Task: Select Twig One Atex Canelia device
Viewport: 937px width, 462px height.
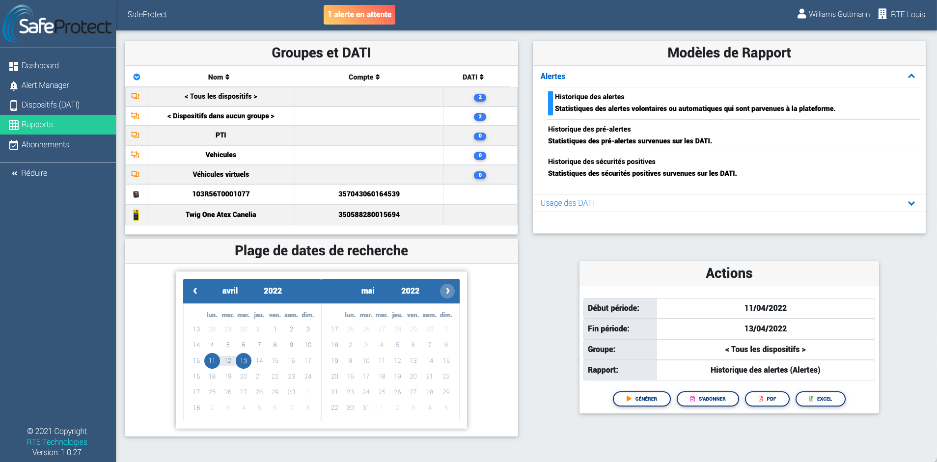Action: pos(221,215)
